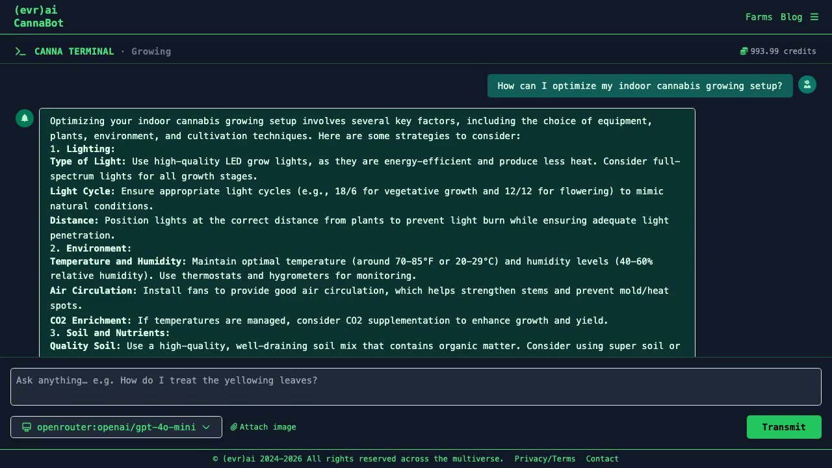Viewport: 832px width, 468px height.
Task: Open the Blog menu item
Action: pyautogui.click(x=791, y=17)
